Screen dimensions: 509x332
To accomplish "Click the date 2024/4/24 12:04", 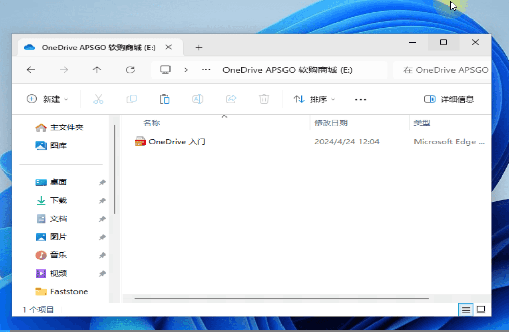I will [x=347, y=142].
